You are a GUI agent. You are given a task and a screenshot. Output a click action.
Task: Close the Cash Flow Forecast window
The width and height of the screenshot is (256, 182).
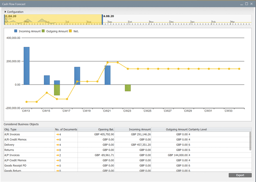[x=252, y=4]
